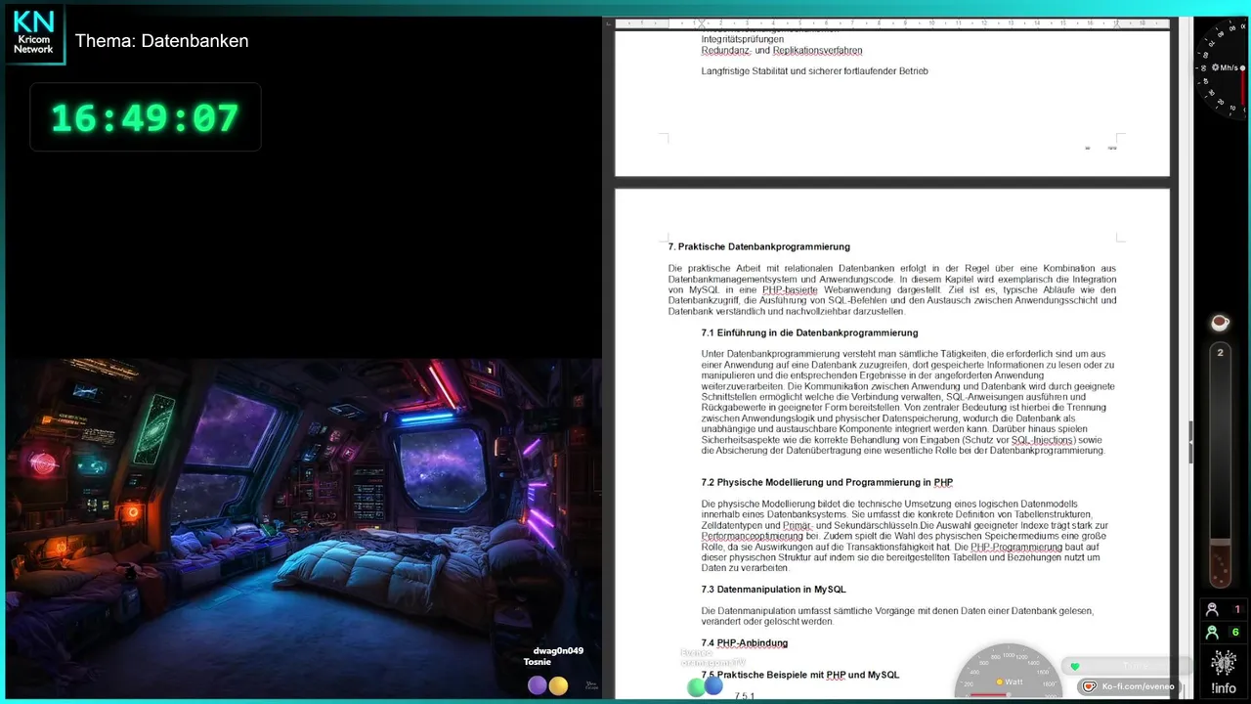The height and width of the screenshot is (704, 1251).
Task: Click the Thema: Datenbanken title
Action: tap(162, 41)
